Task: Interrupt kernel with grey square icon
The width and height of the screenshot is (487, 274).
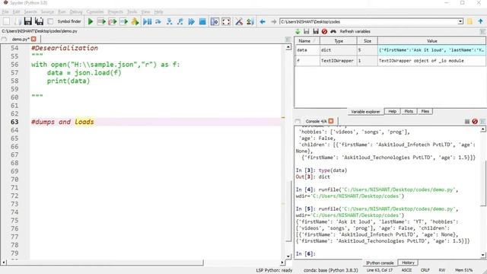Action: (466, 122)
